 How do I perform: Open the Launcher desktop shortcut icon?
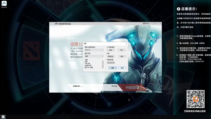(4, 4)
